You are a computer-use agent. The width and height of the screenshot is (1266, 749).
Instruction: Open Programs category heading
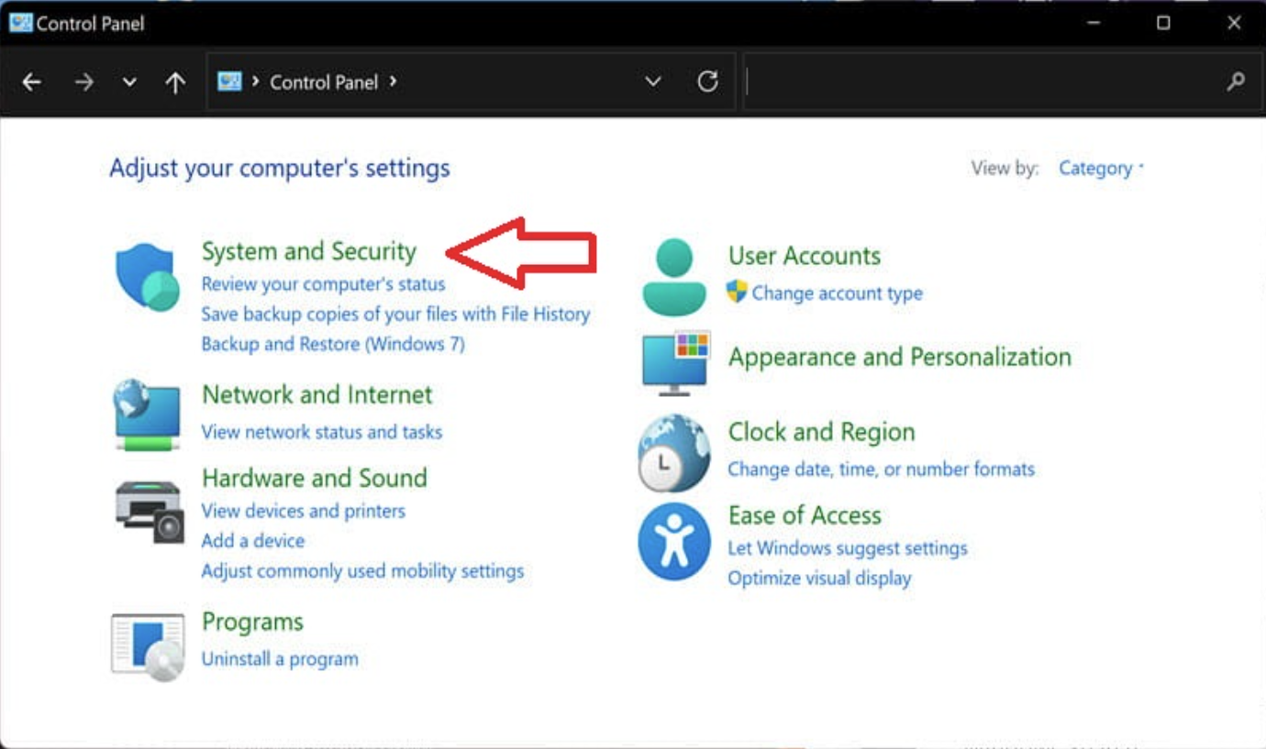coord(253,622)
